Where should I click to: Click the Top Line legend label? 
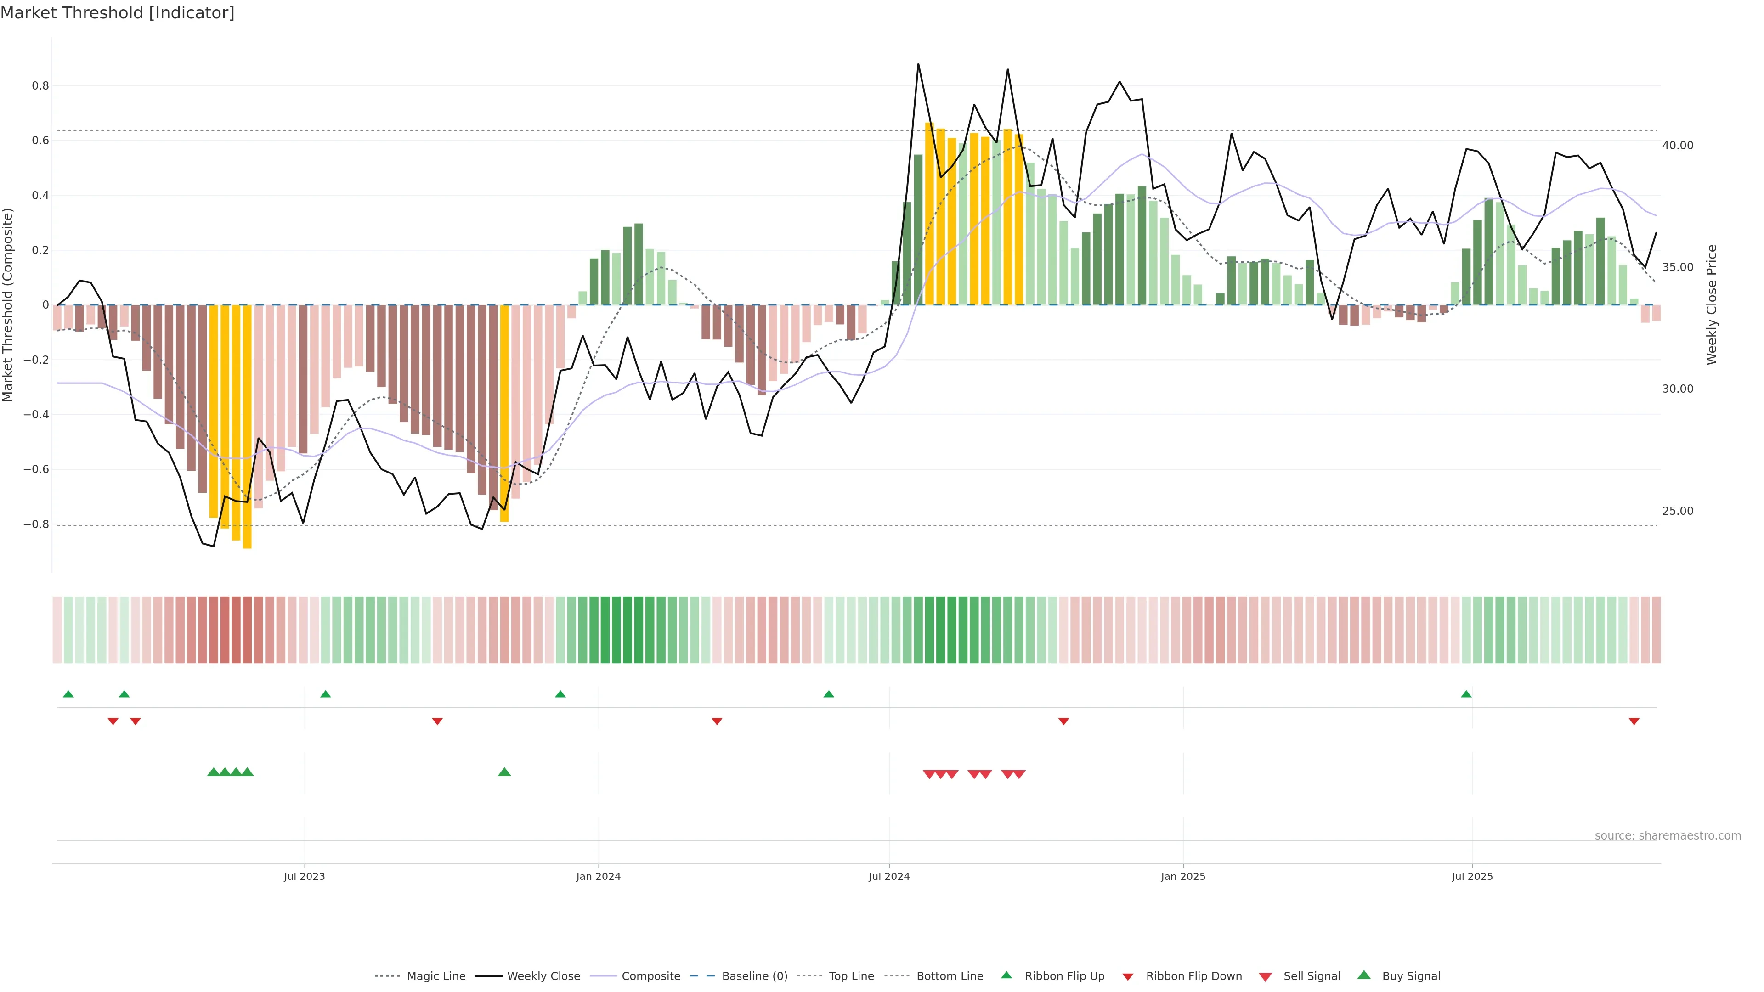pos(851,976)
